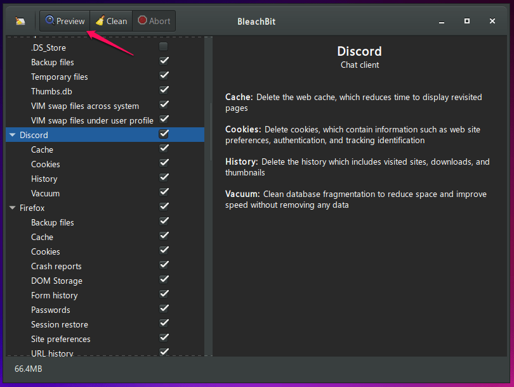Toggle Form history checkbox
Screen dimensions: 514x387
[164, 294]
